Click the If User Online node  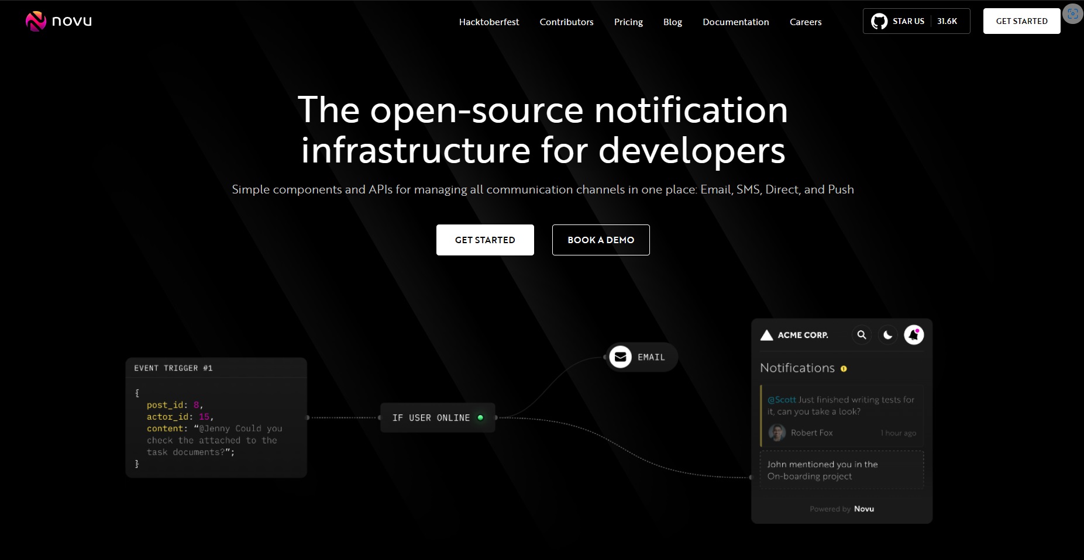pos(438,417)
